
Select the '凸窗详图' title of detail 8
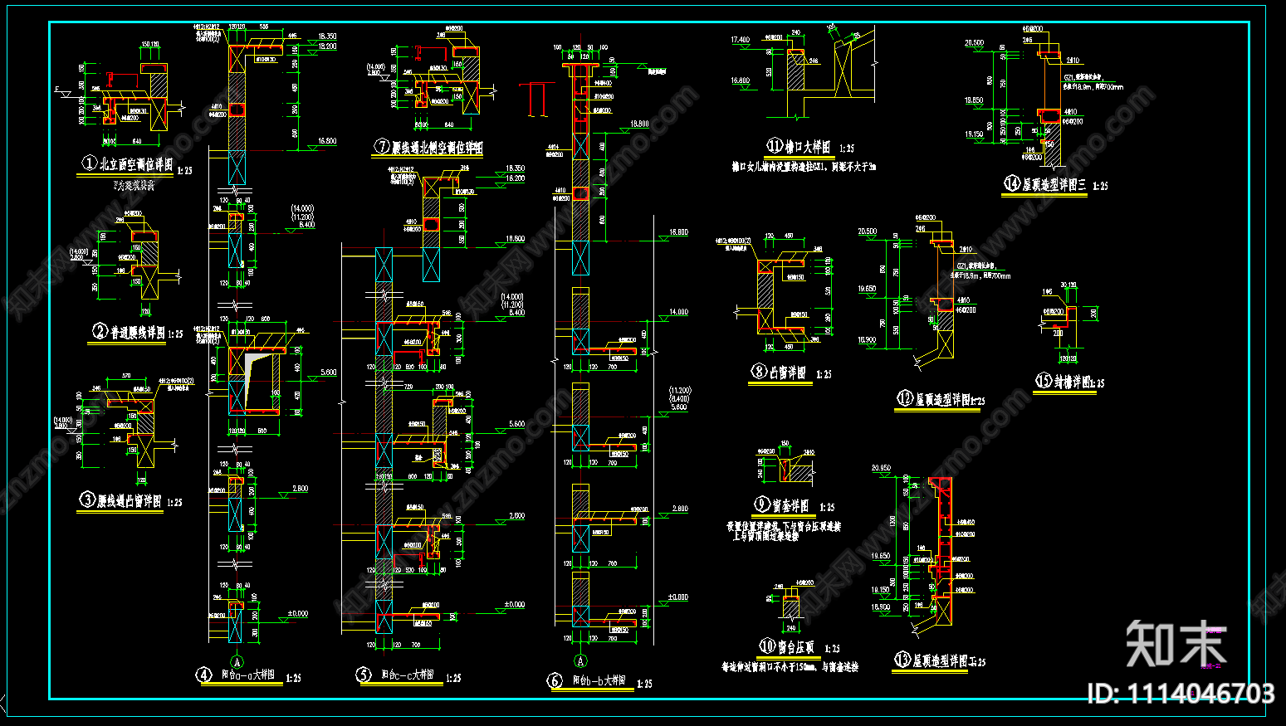788,373
